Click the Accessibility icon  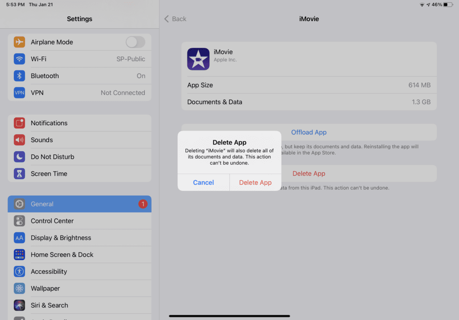coord(20,271)
